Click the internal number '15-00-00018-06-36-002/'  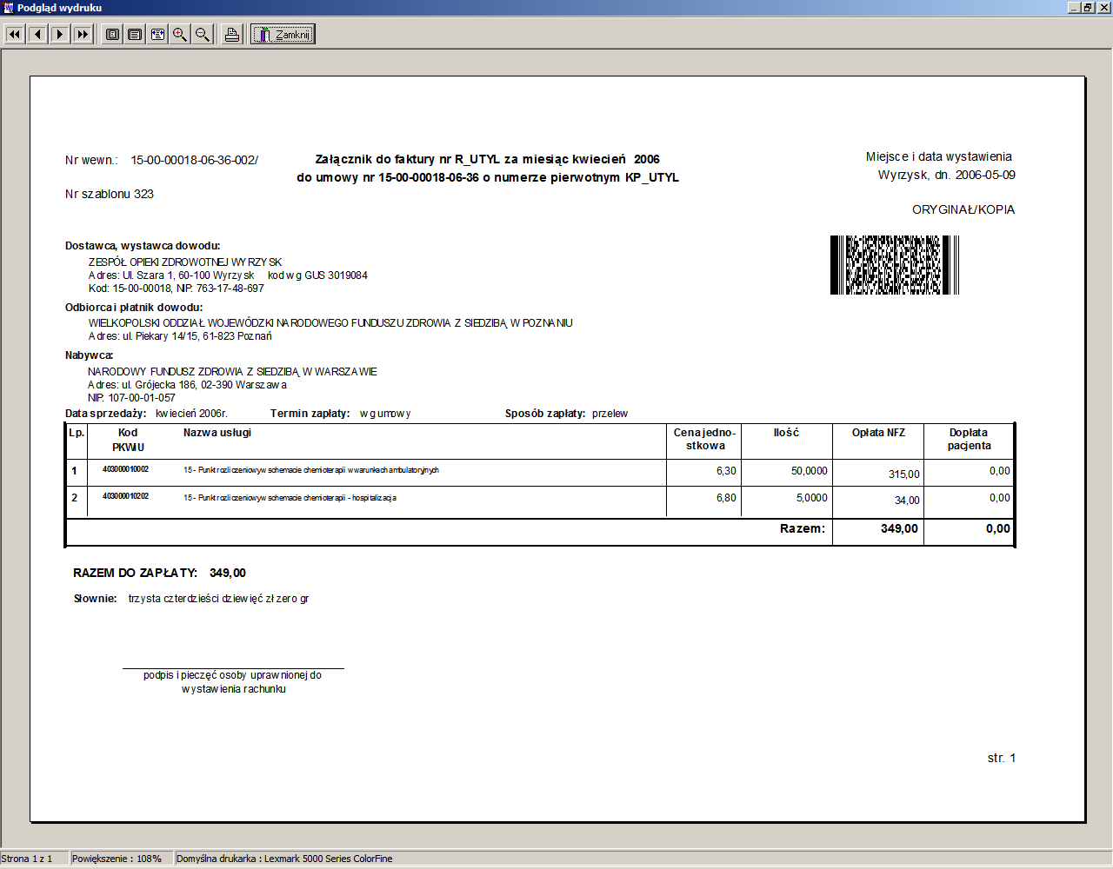(x=195, y=160)
